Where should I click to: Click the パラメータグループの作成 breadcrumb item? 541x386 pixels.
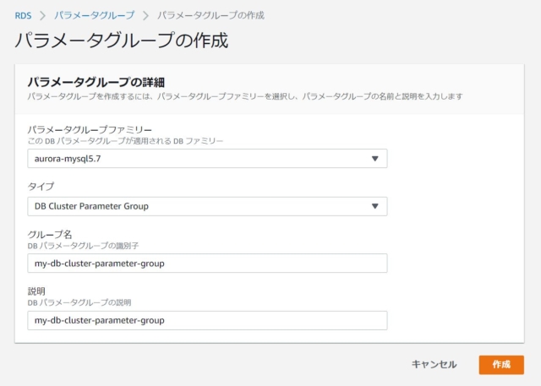(210, 15)
